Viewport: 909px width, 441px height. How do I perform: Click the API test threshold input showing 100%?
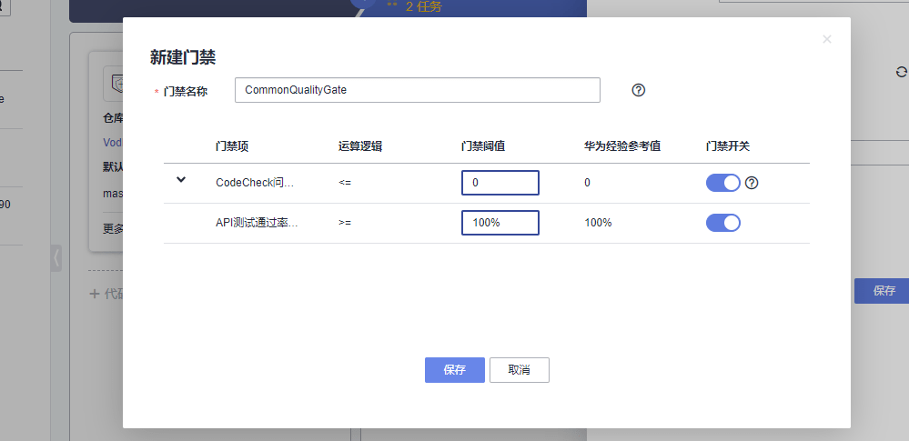click(x=500, y=223)
